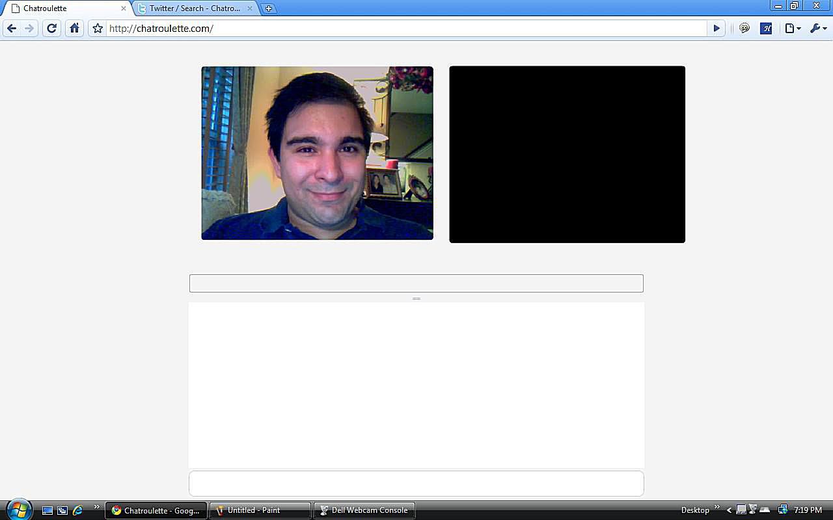Switch to Untitled - Paint window
This screenshot has height=520, width=833.
coord(260,510)
